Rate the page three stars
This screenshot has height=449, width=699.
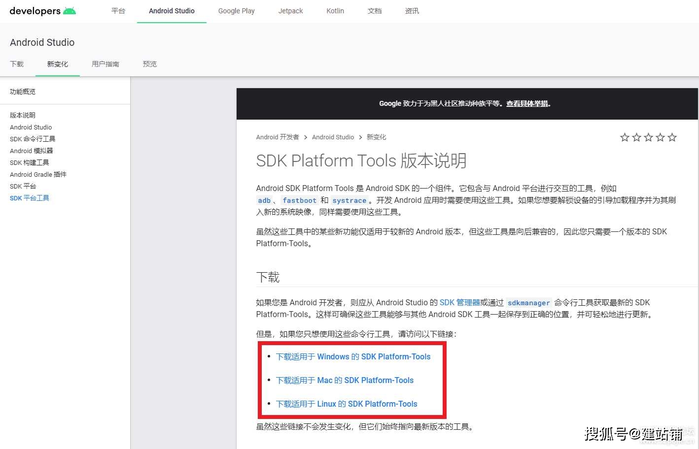click(648, 137)
